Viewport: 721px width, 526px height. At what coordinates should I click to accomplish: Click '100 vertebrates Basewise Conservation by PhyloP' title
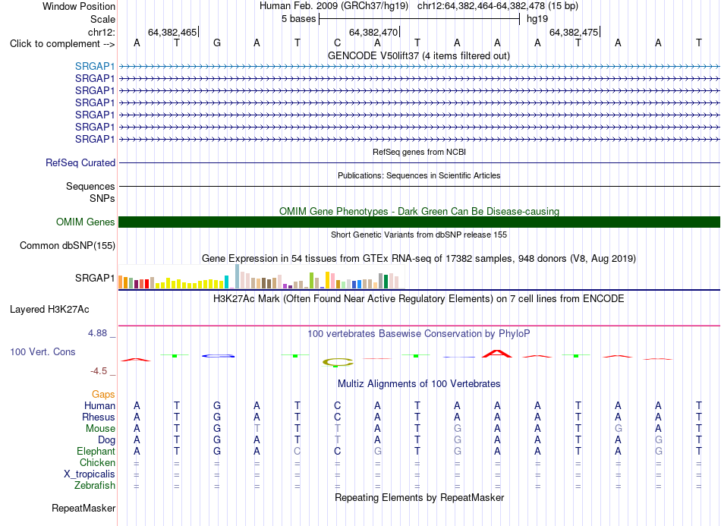(x=419, y=334)
